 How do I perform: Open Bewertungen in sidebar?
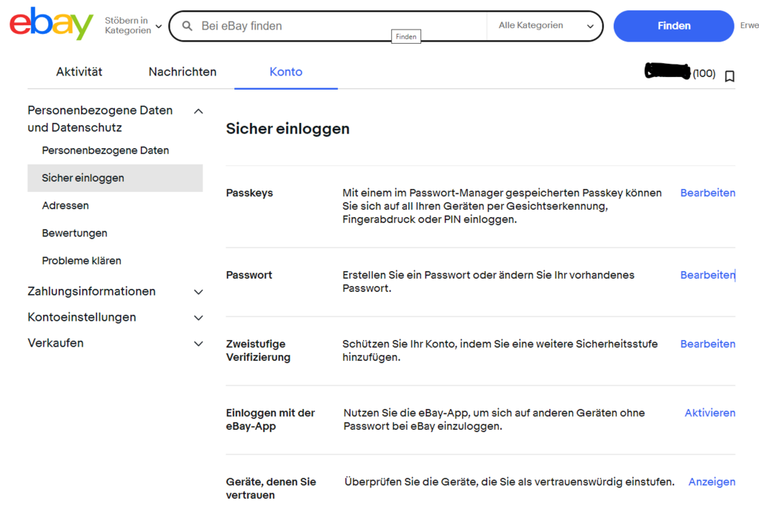coord(75,233)
